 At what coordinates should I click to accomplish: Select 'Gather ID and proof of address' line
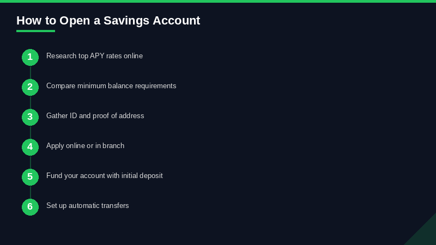point(95,116)
